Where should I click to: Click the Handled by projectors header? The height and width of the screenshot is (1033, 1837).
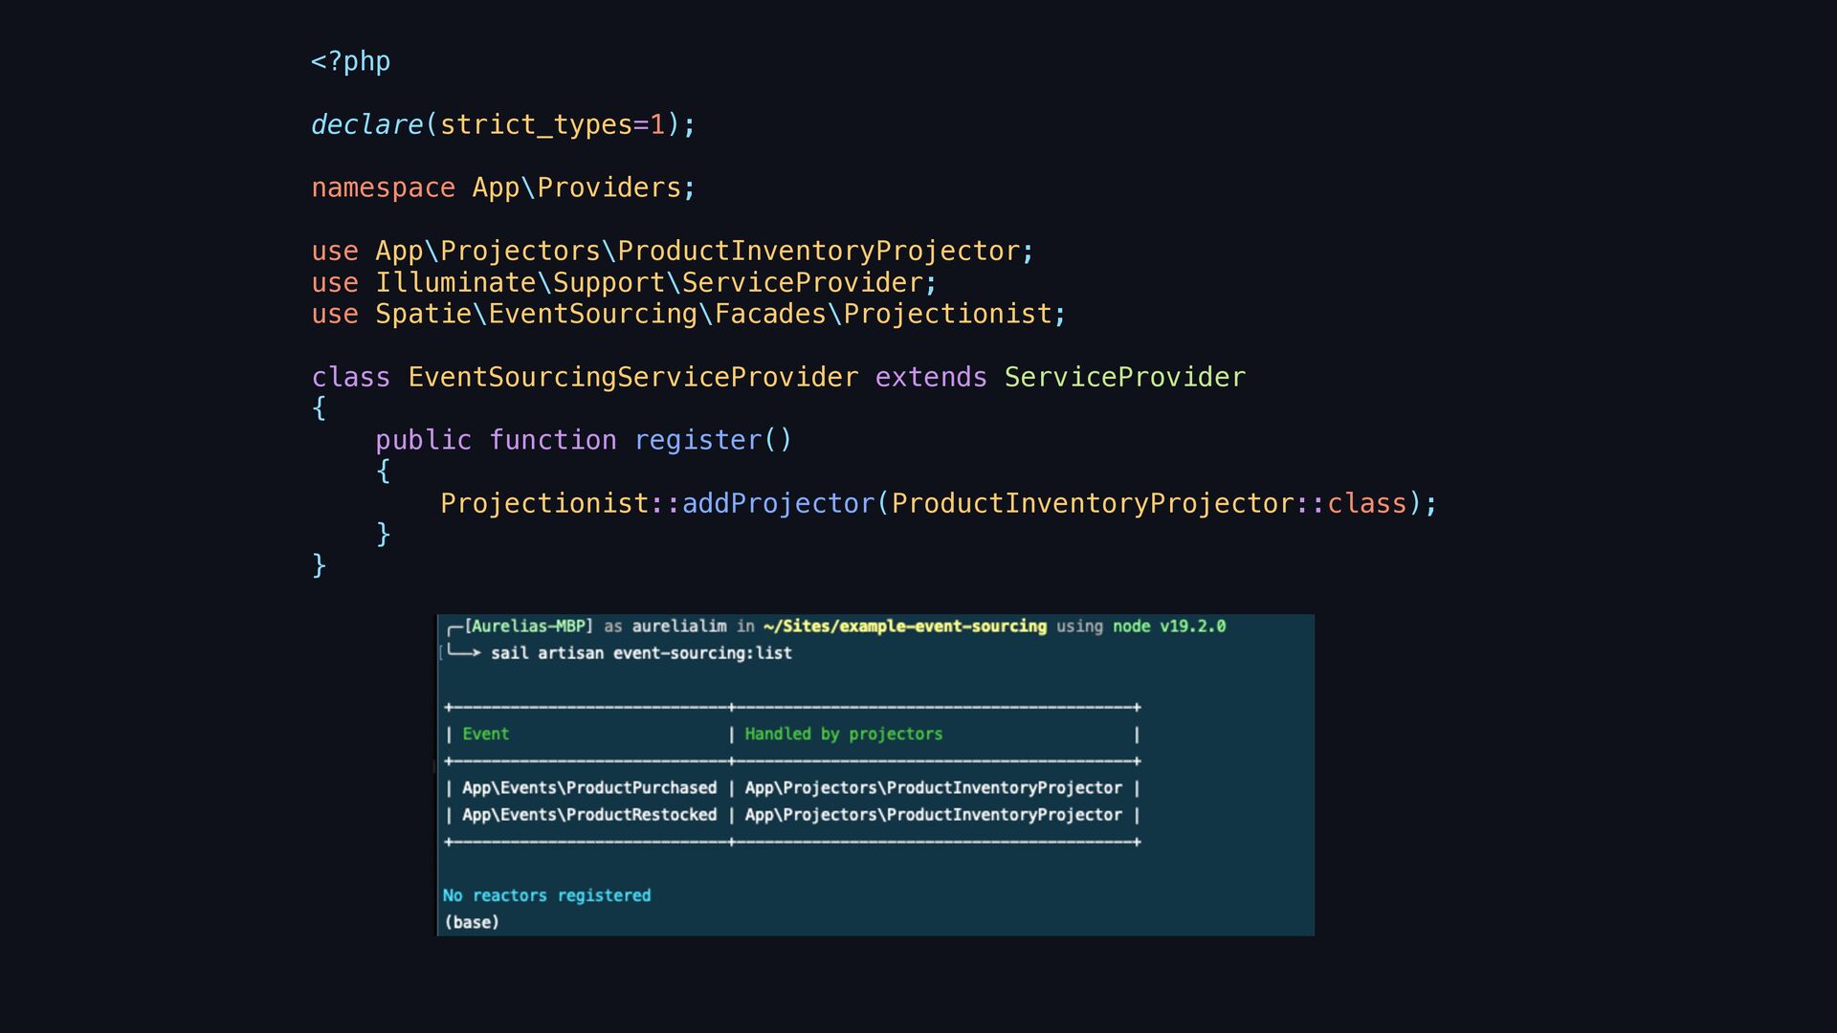click(x=843, y=735)
